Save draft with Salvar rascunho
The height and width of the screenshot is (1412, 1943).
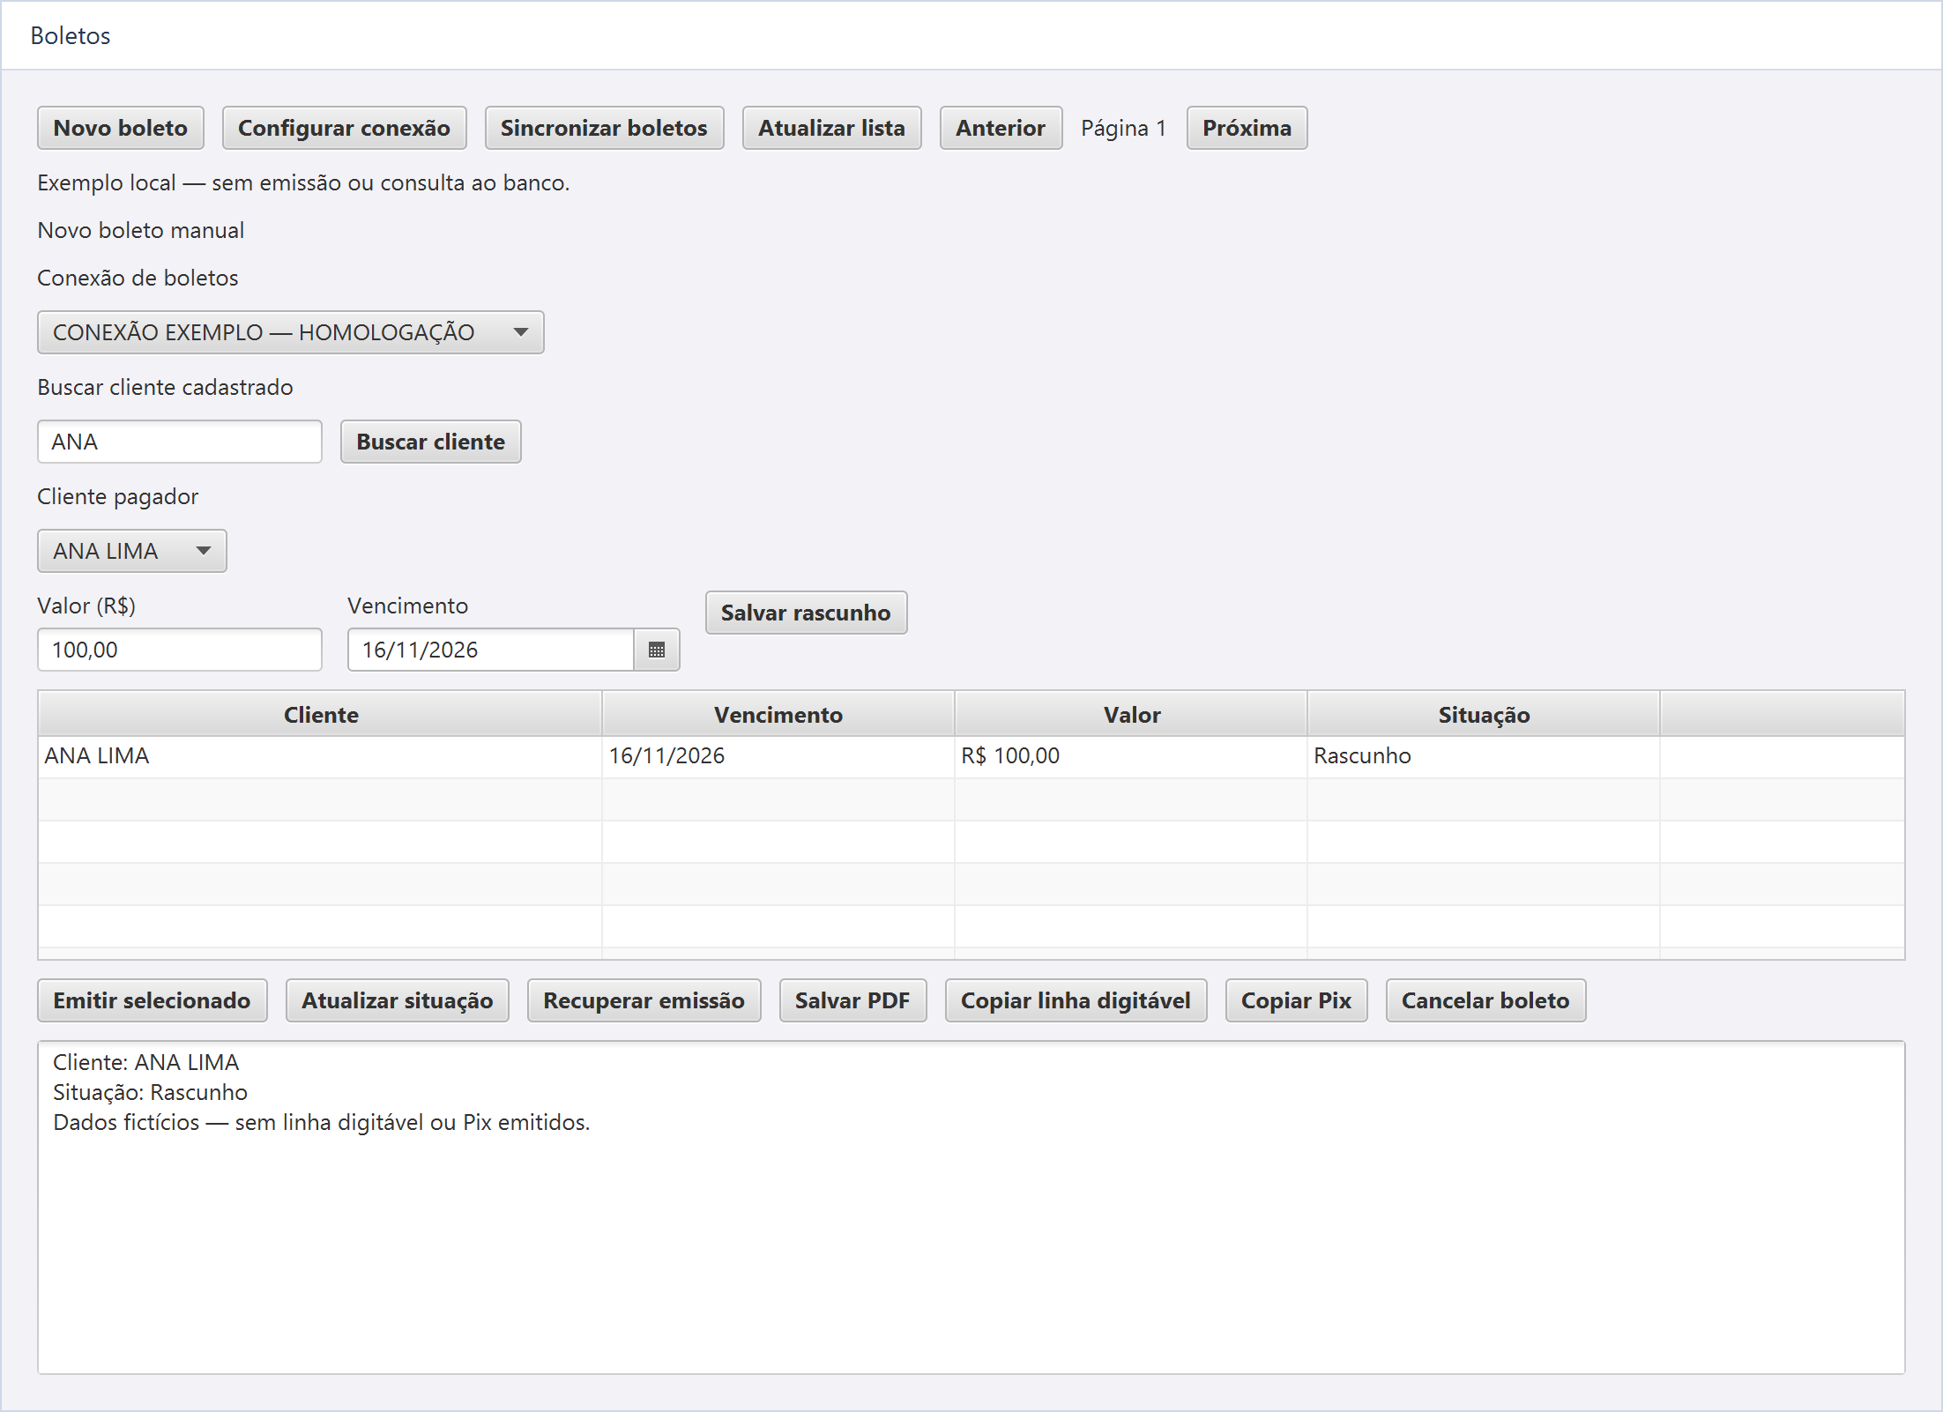coord(806,613)
